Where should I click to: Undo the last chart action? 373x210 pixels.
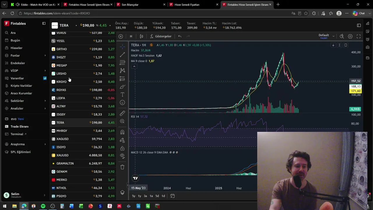pos(180,36)
